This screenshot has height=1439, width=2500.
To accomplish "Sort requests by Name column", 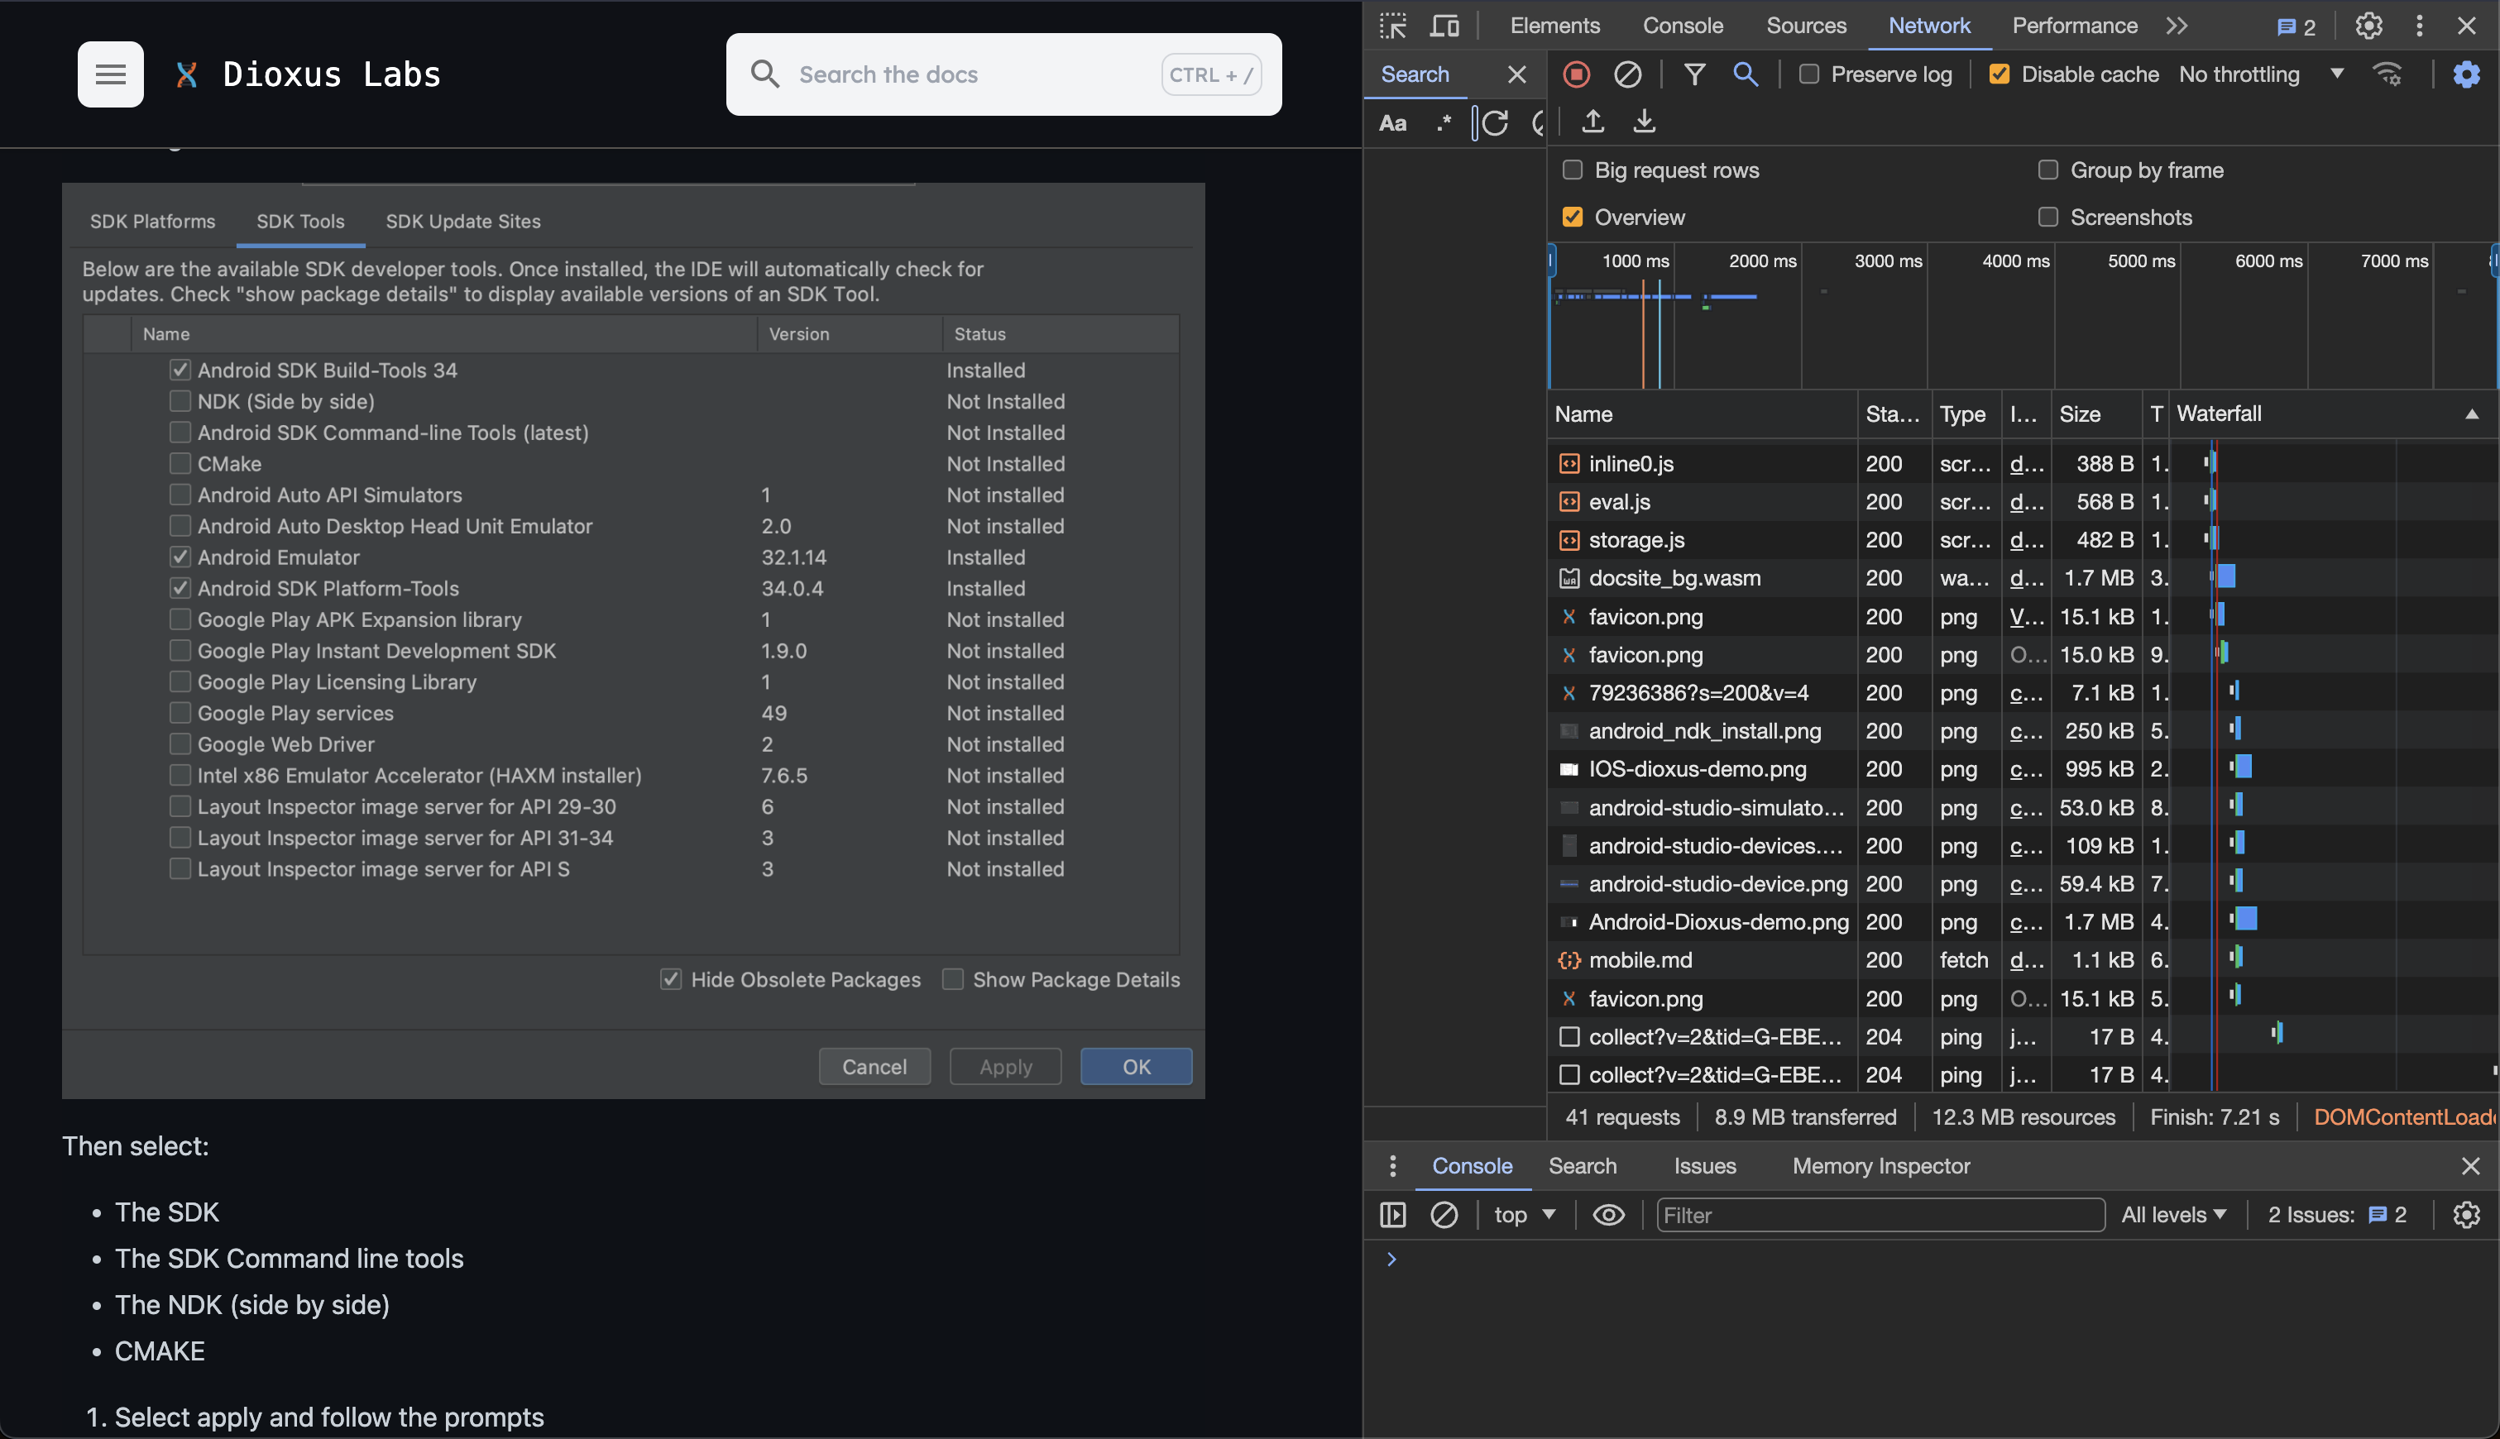I will pyautogui.click(x=1701, y=414).
